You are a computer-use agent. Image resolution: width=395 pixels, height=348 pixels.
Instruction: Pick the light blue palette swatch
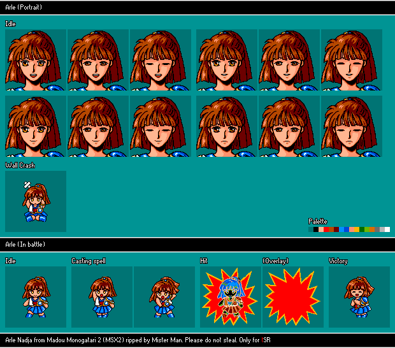[341, 229]
